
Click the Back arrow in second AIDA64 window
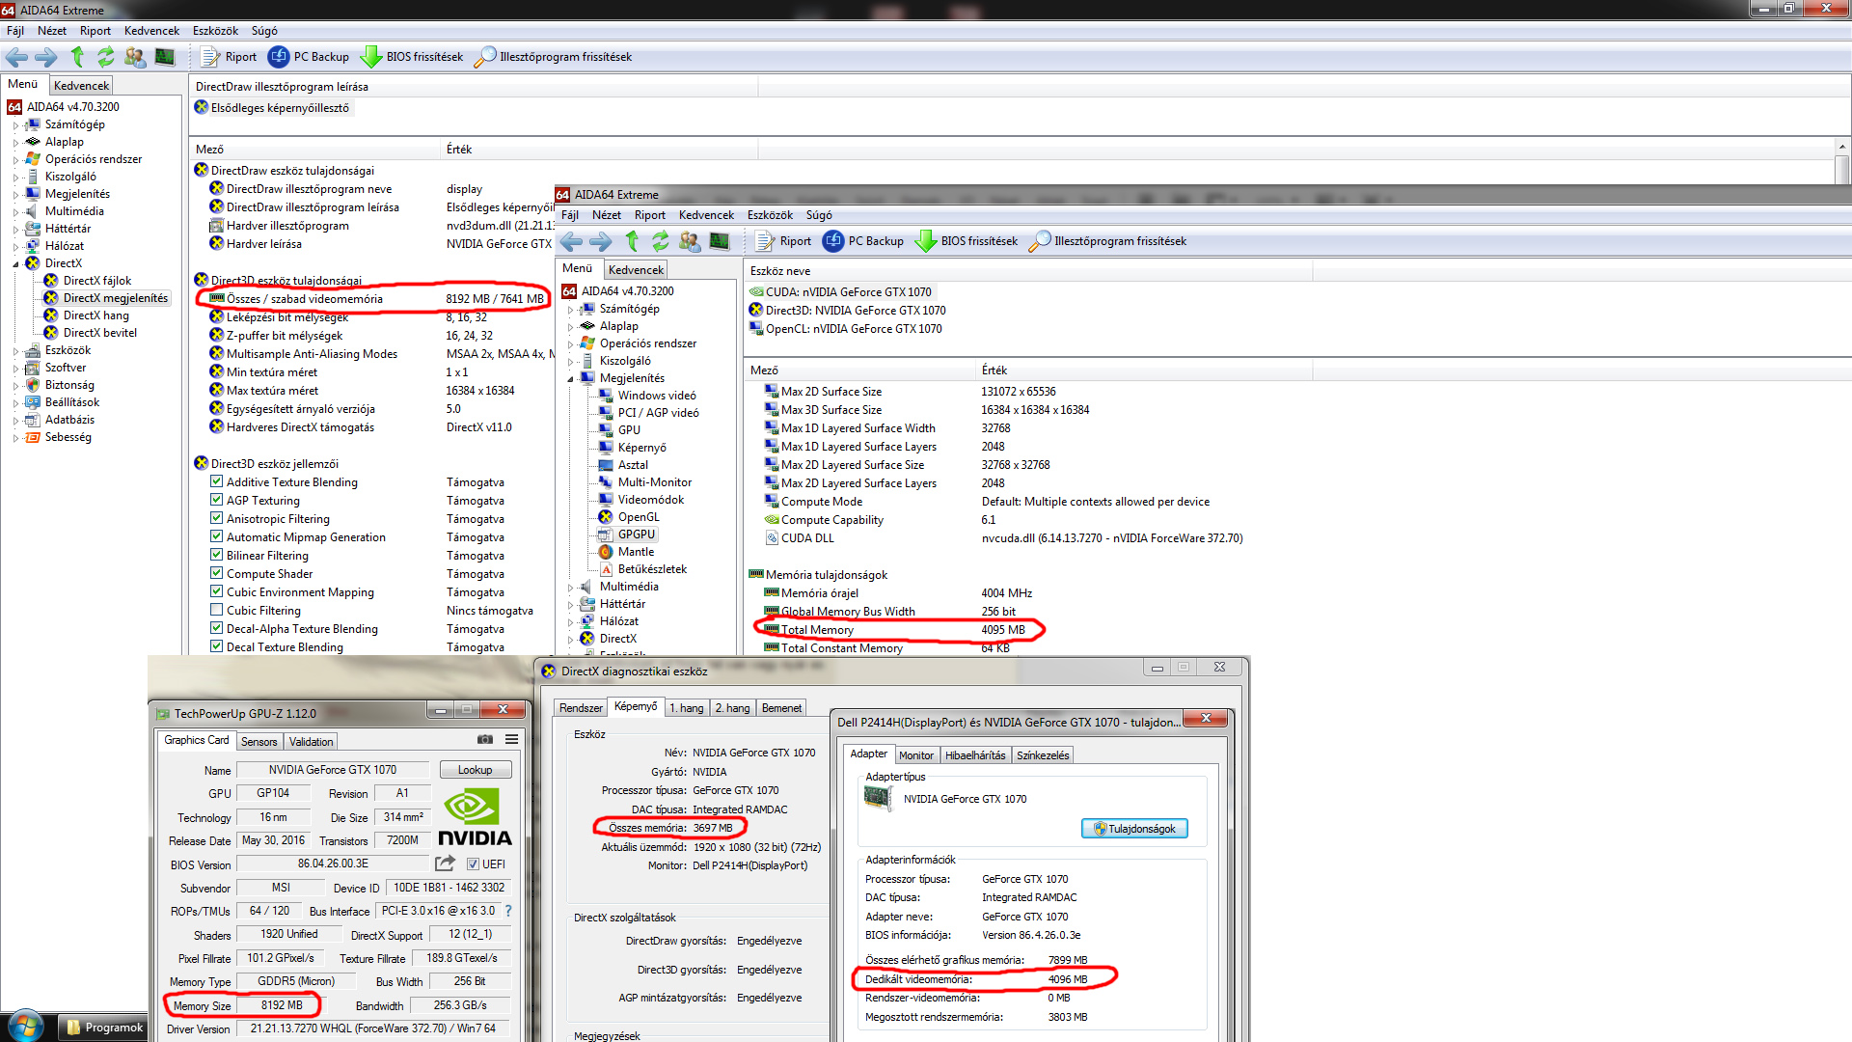pyautogui.click(x=571, y=241)
